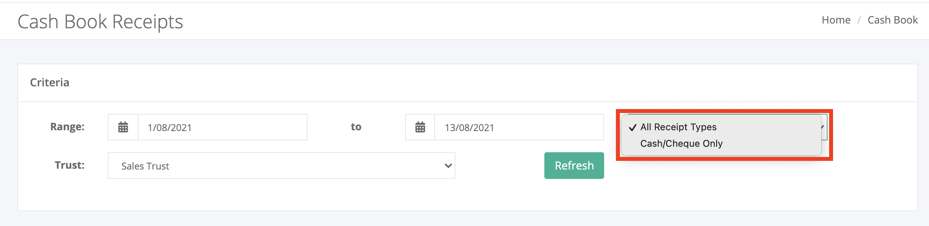
Task: Click the Cash Book Receipts page title
Action: pyautogui.click(x=100, y=22)
